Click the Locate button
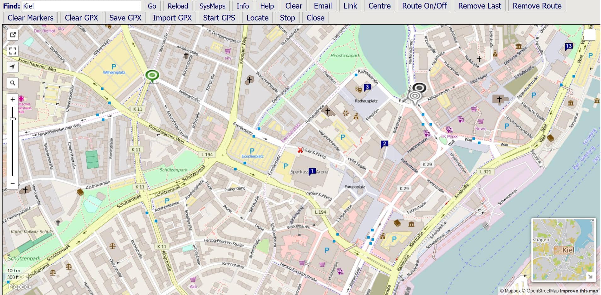This screenshot has width=601, height=295. click(257, 18)
